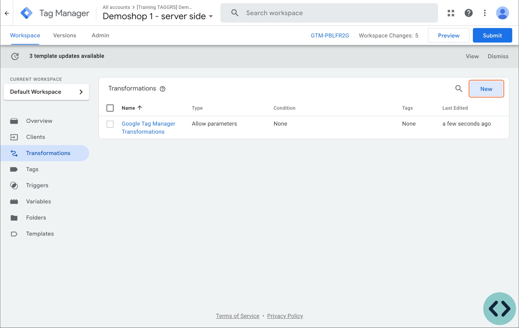The image size is (519, 328).
Task: Open the Google apps grid
Action: point(451,13)
